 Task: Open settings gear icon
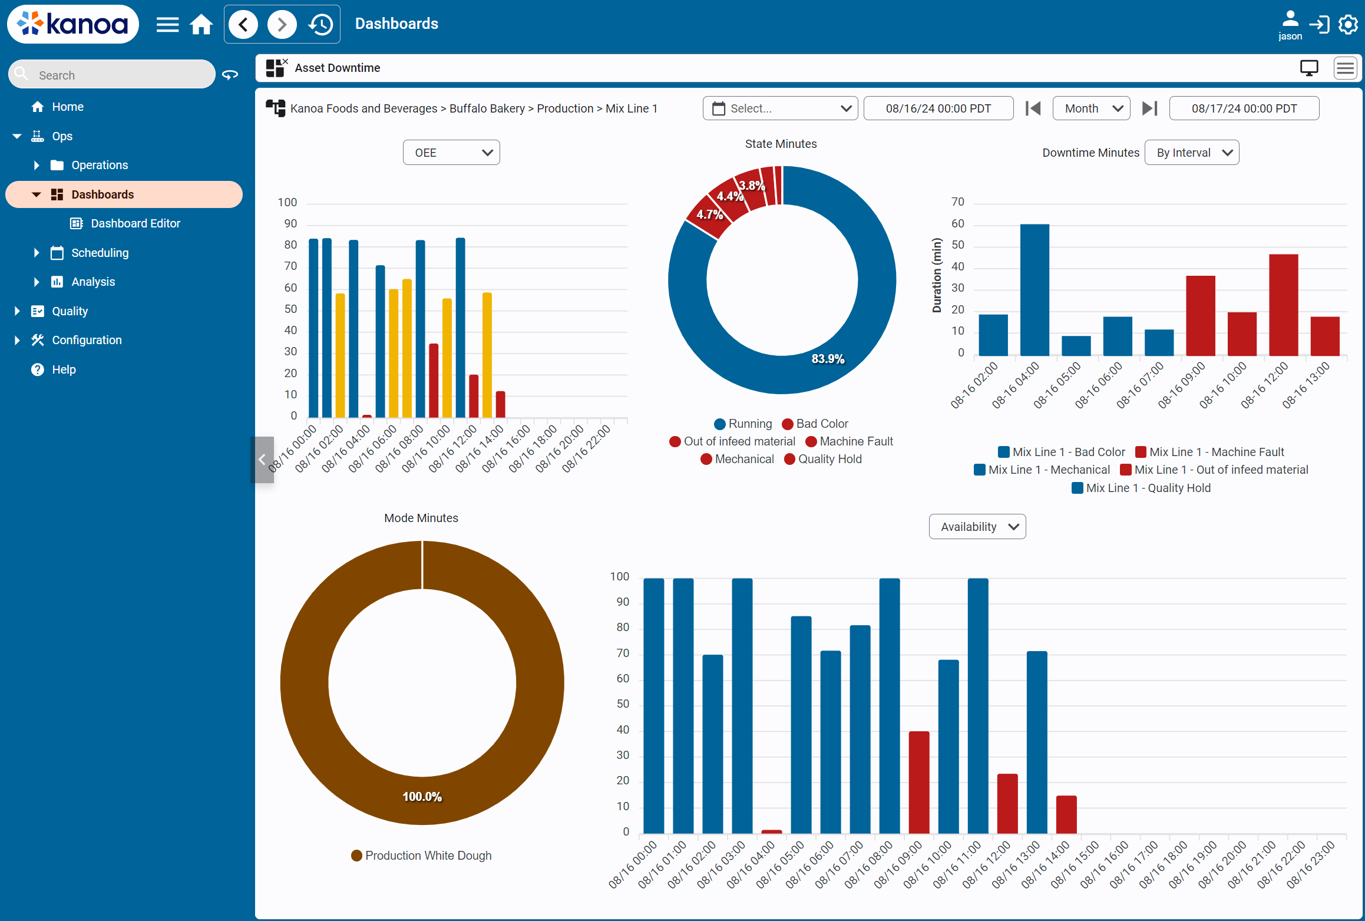(1348, 25)
